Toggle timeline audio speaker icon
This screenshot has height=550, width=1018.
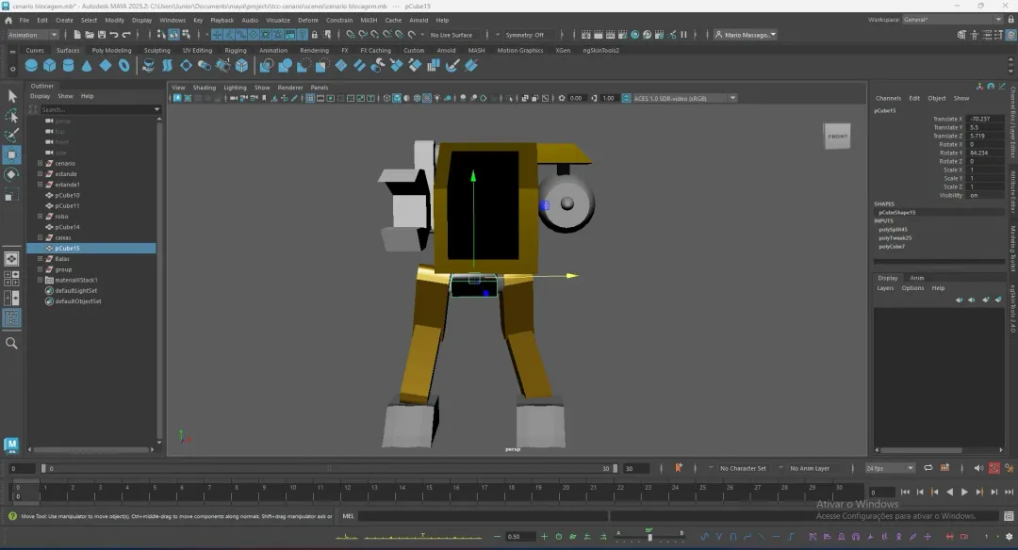(978, 468)
